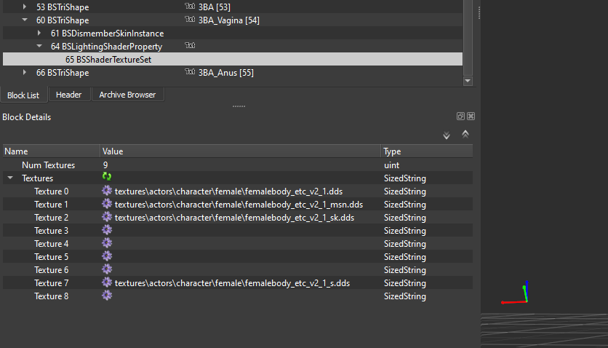
Task: Sort by the Type column header
Action: pos(426,151)
